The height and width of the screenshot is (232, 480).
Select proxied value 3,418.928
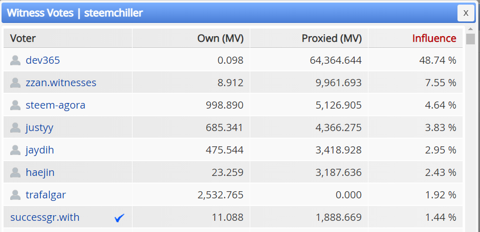coord(339,150)
